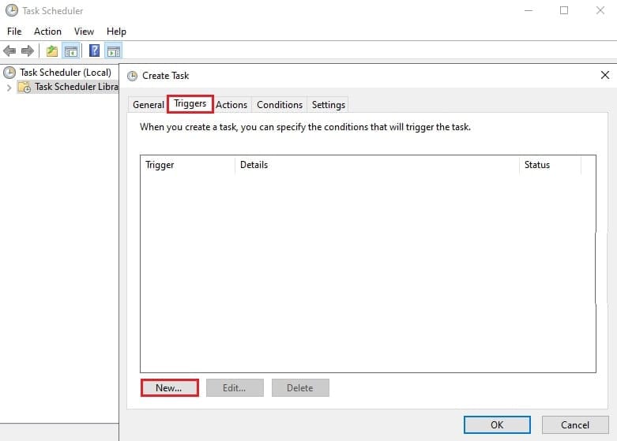Click the New... trigger button

point(170,388)
